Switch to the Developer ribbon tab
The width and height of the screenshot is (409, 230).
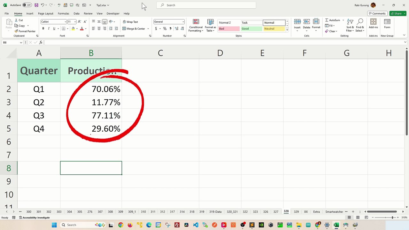click(113, 13)
